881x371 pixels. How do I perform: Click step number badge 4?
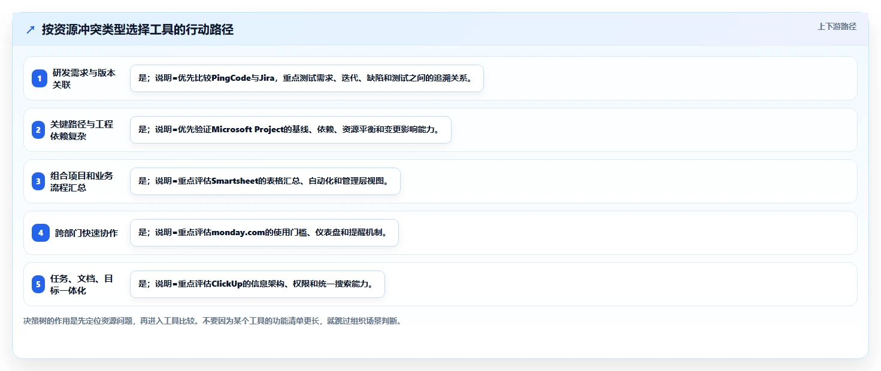(x=41, y=233)
